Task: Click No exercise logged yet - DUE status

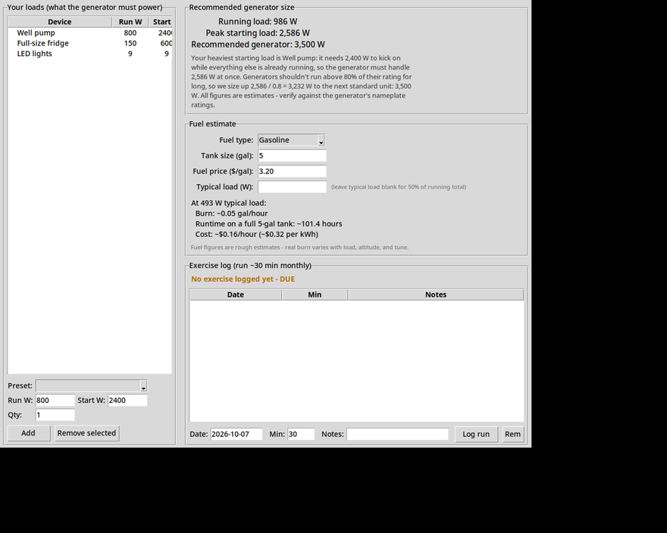Action: coord(243,279)
